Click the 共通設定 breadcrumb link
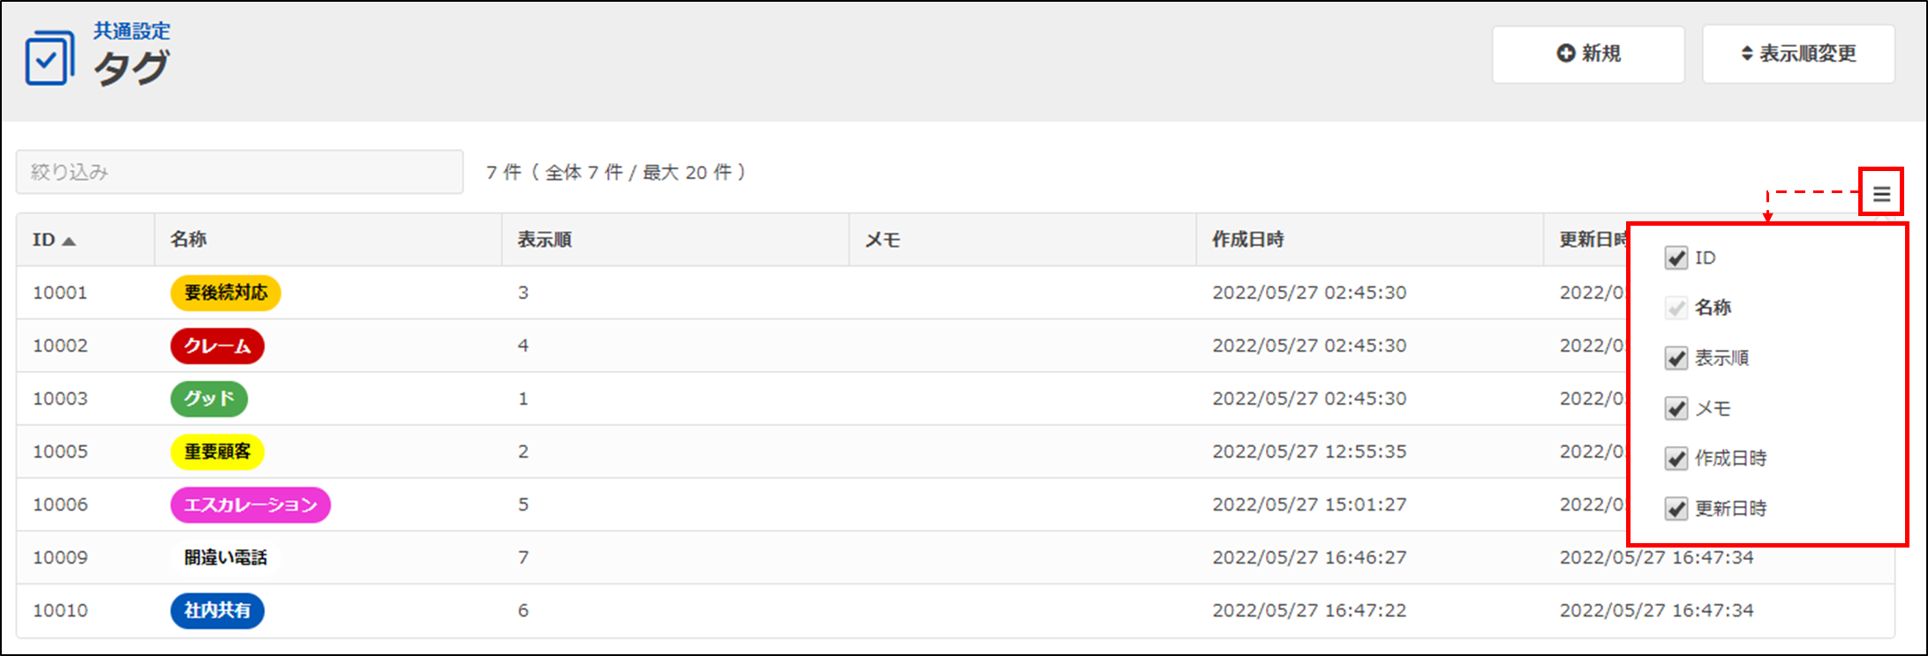1928x656 pixels. (x=132, y=31)
